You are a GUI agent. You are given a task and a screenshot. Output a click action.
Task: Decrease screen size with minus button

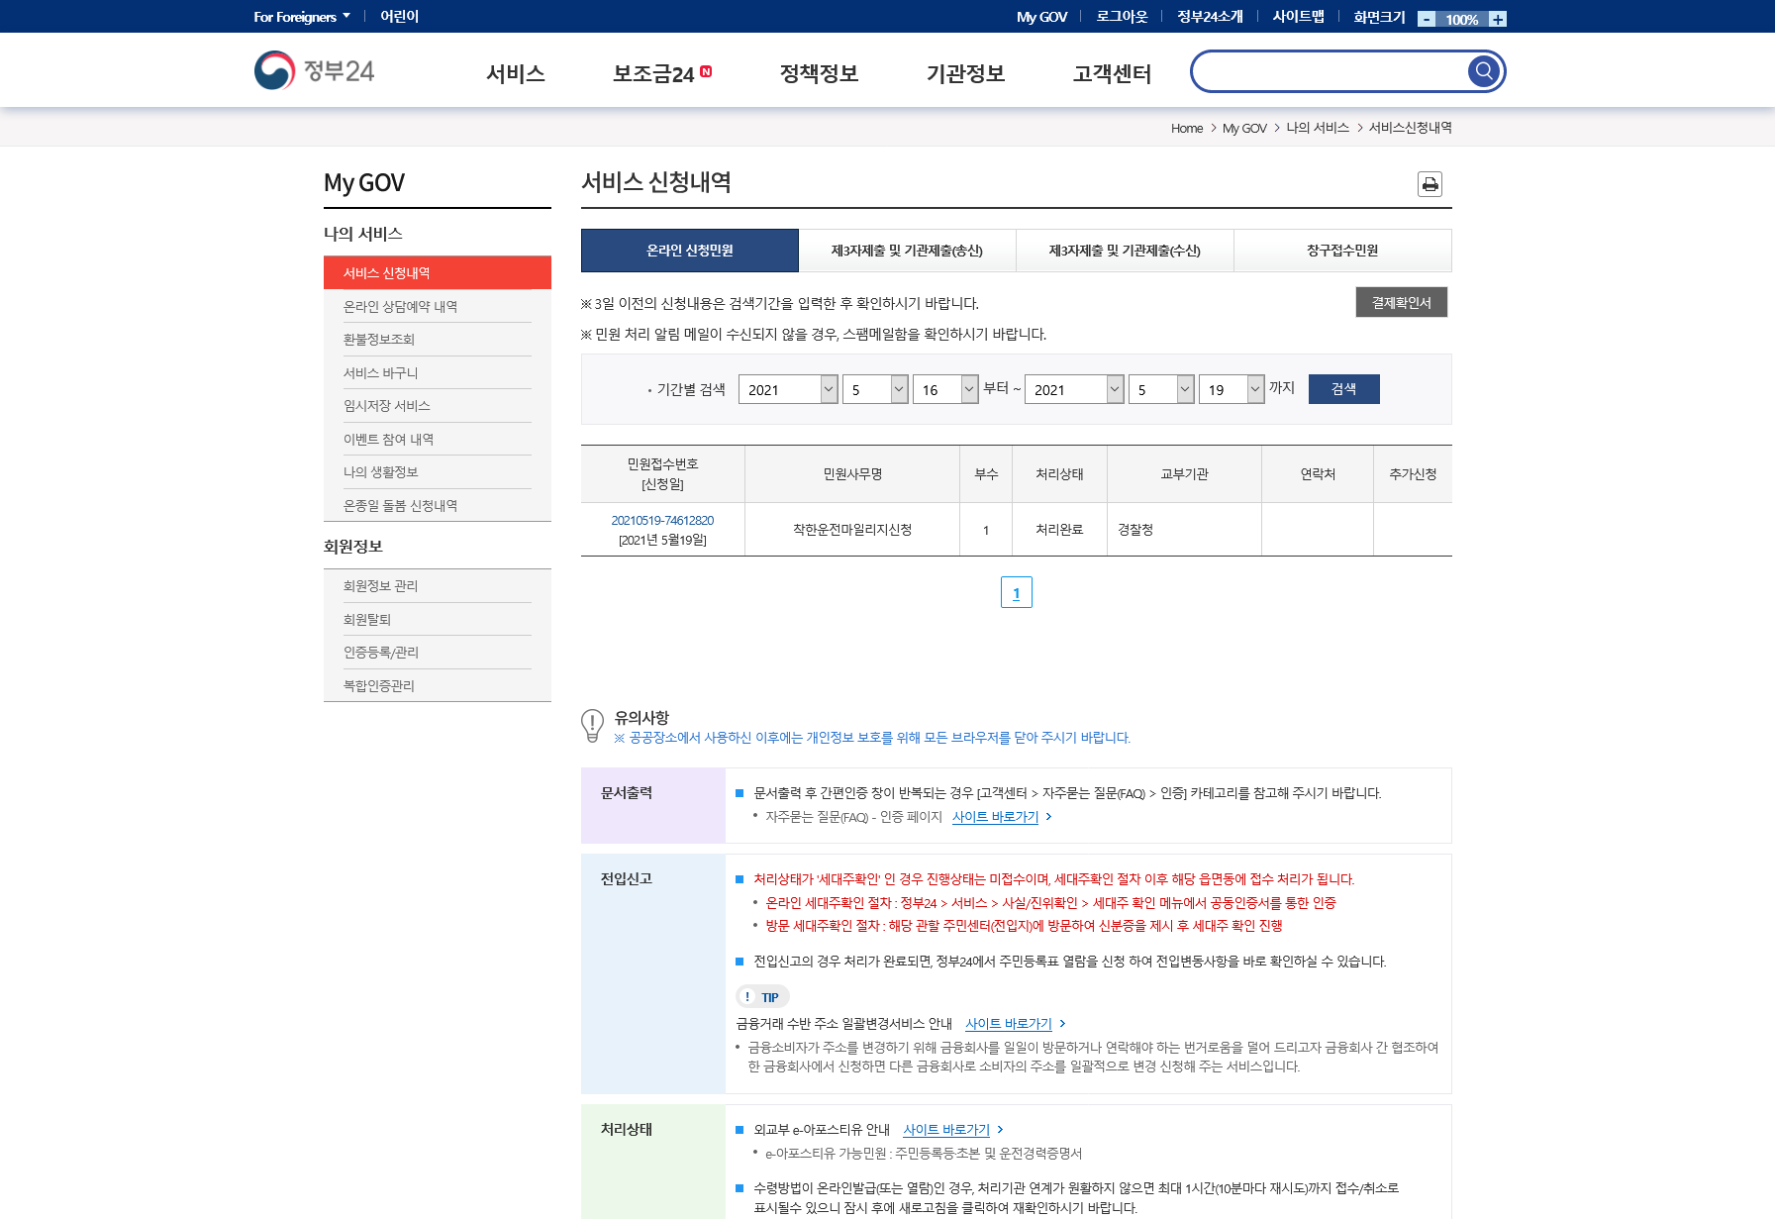[x=1427, y=19]
